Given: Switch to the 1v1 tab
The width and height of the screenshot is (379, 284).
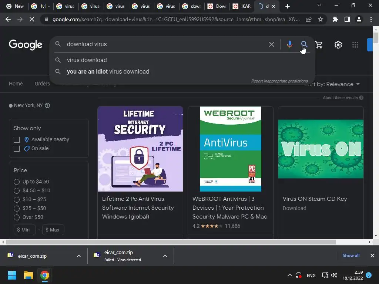Looking at the screenshot, I should tap(41, 6).
